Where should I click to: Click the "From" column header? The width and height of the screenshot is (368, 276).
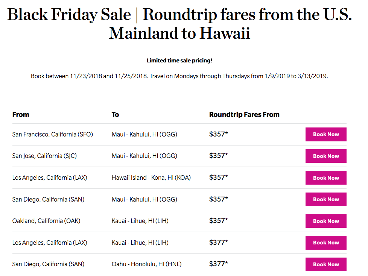click(x=21, y=115)
